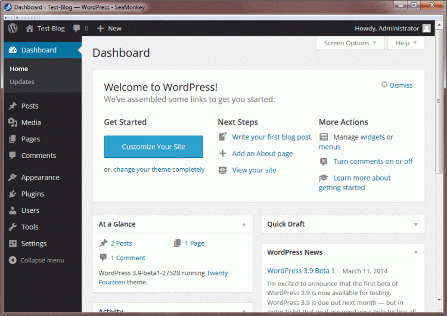
Task: Click the WordPress logo in admin bar
Action: pyautogui.click(x=13, y=28)
